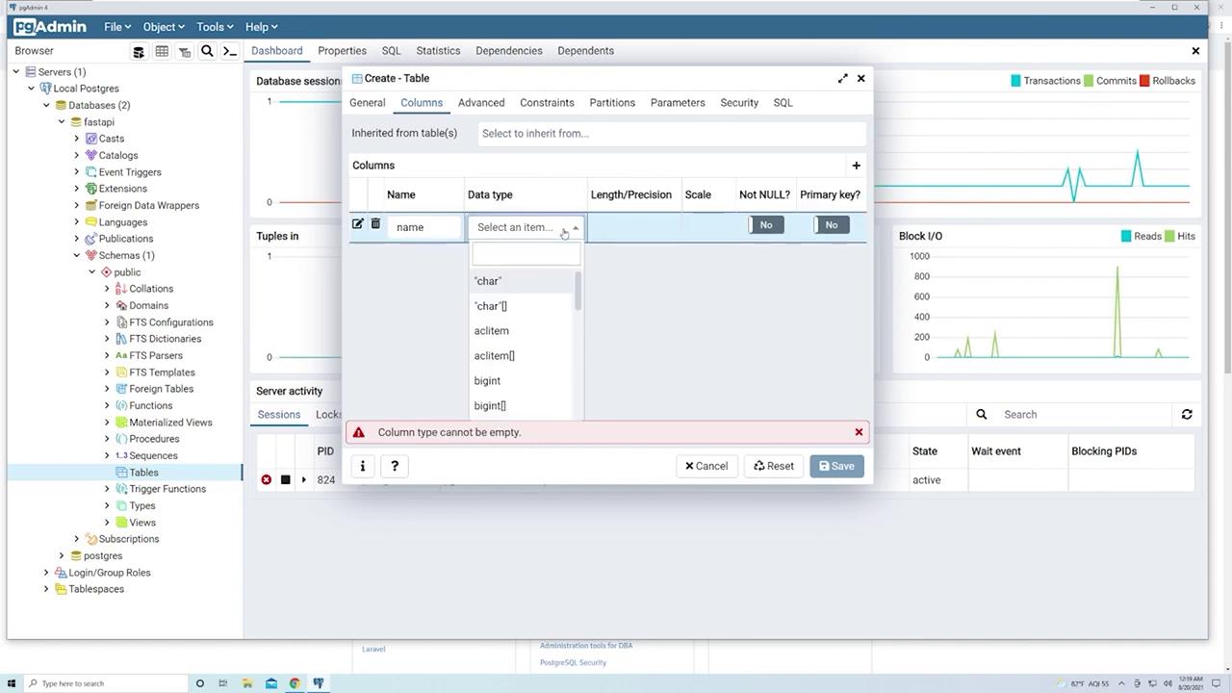Launch the PSQL terminal tool icon
Screen dimensions: 1232x693
[x=230, y=51]
